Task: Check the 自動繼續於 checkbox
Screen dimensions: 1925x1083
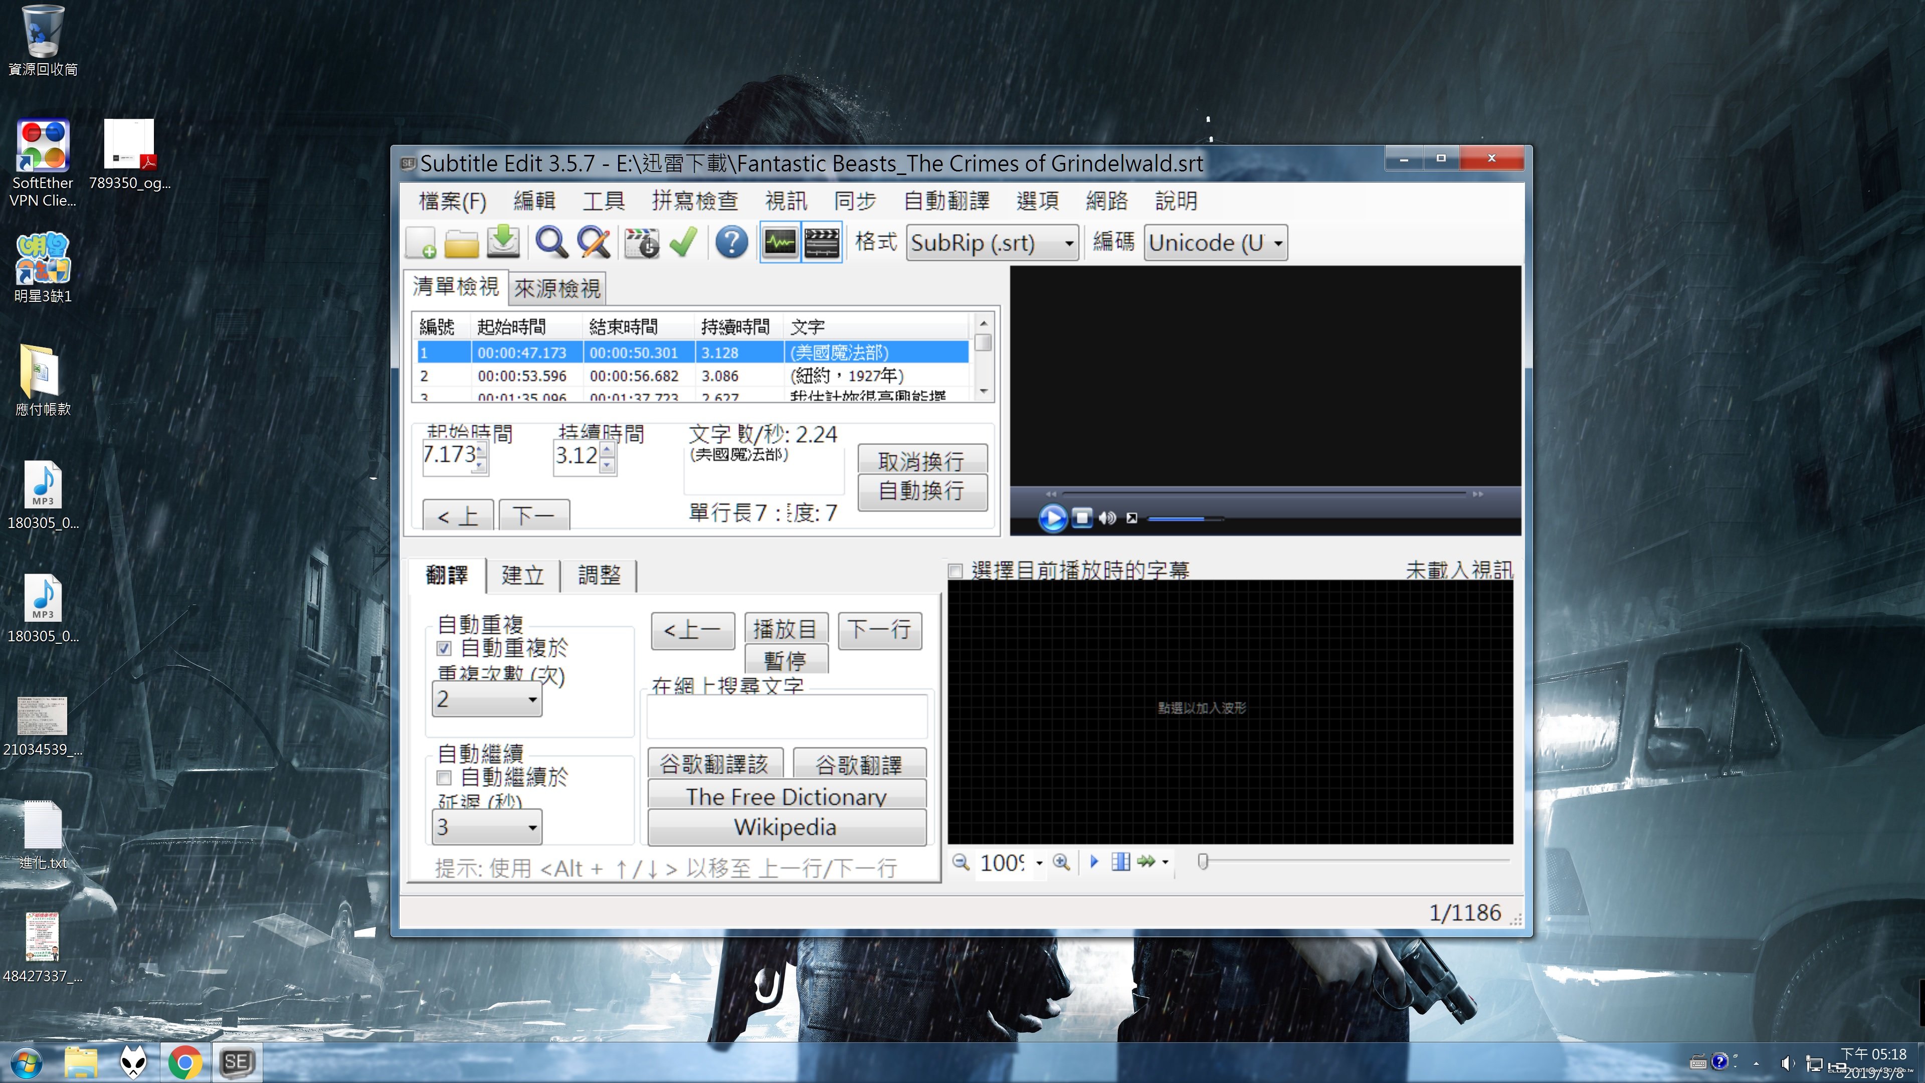Action: coord(445,778)
